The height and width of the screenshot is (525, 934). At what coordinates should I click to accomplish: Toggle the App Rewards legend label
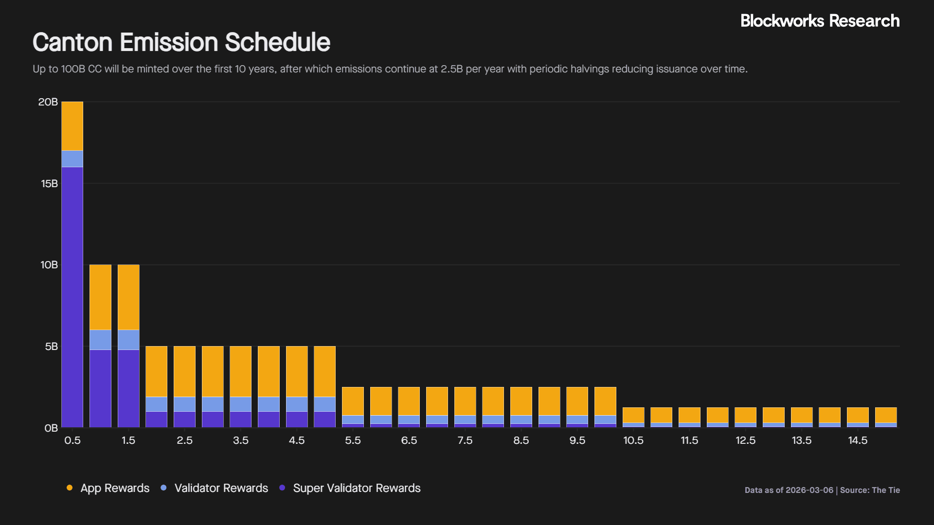115,488
